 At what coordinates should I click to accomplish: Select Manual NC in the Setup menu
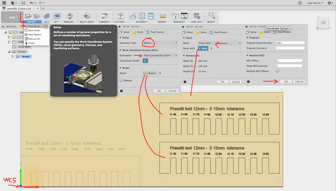34,39
